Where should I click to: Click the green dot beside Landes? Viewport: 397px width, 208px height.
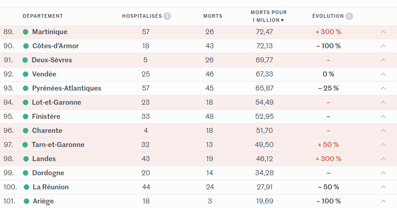pos(26,159)
